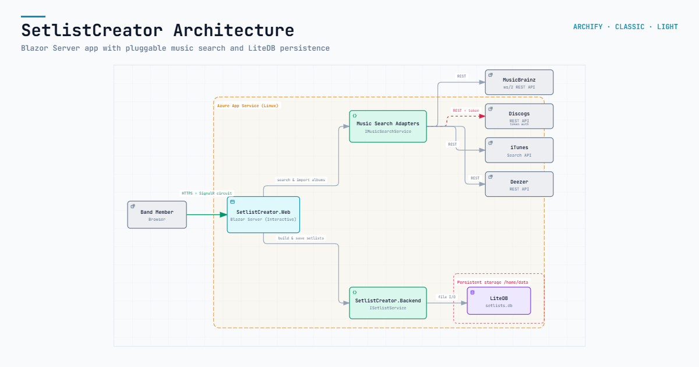Click the REST label on Deezer connection
699x367 pixels.
click(x=475, y=178)
